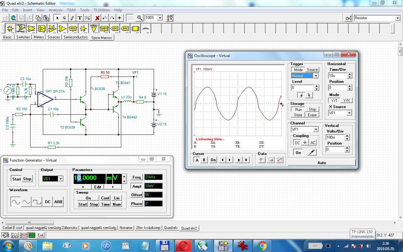Pick the REG voltage regulator component
The image size is (403, 252).
[73, 29]
